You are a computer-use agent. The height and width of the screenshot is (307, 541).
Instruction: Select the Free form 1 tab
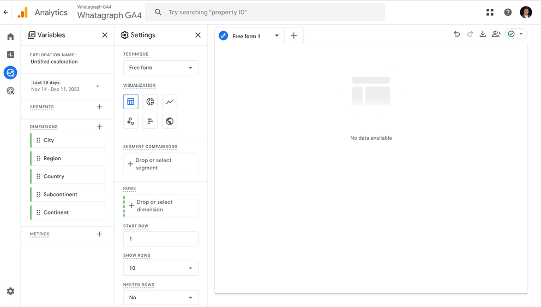(x=250, y=36)
